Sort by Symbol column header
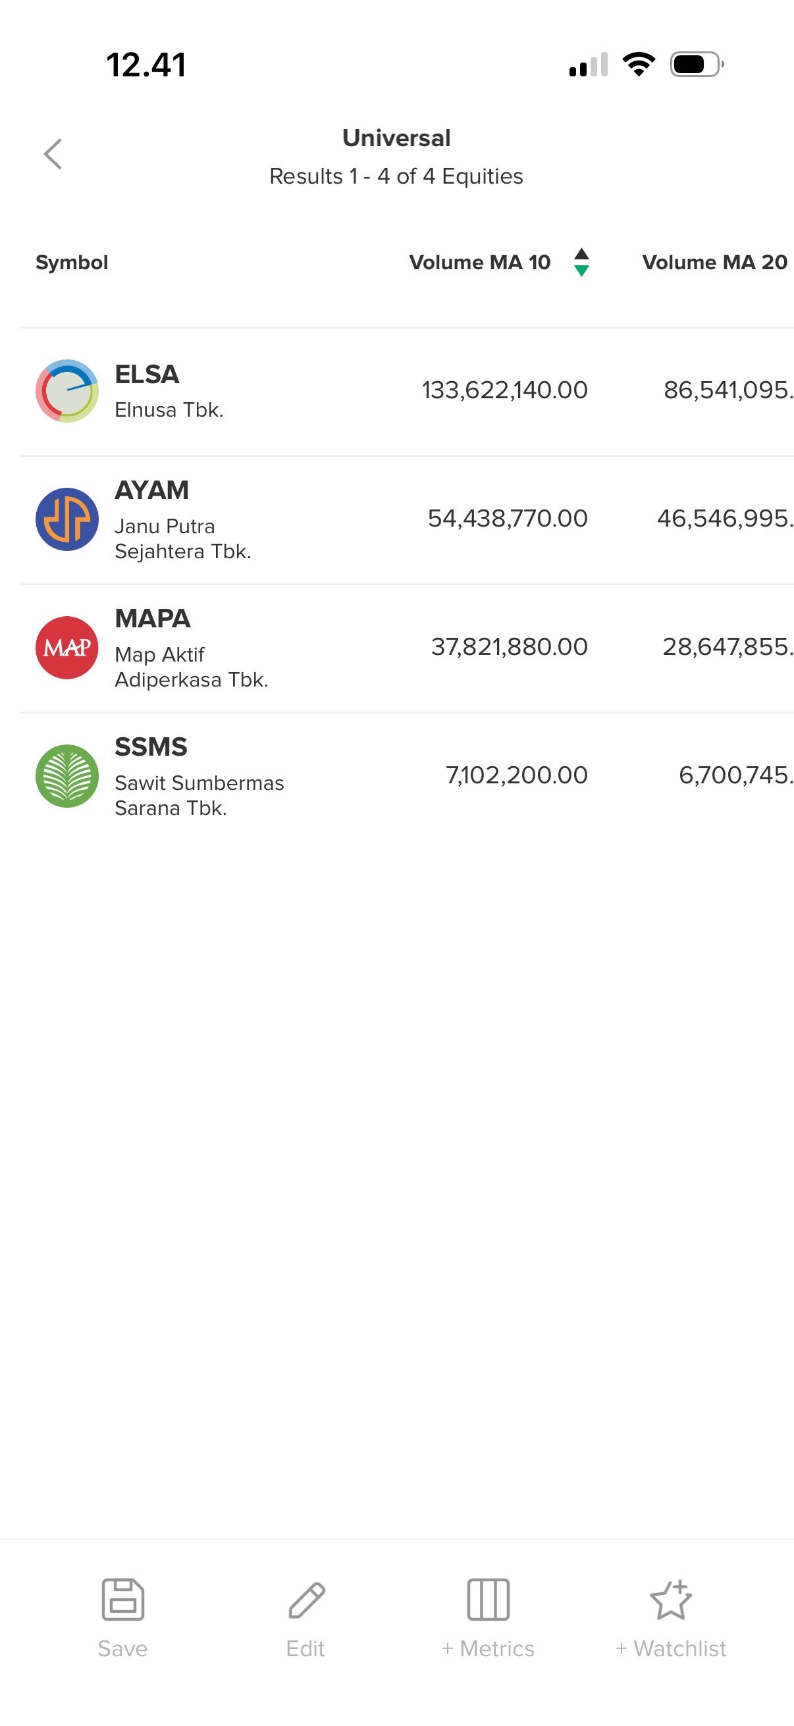 point(72,262)
